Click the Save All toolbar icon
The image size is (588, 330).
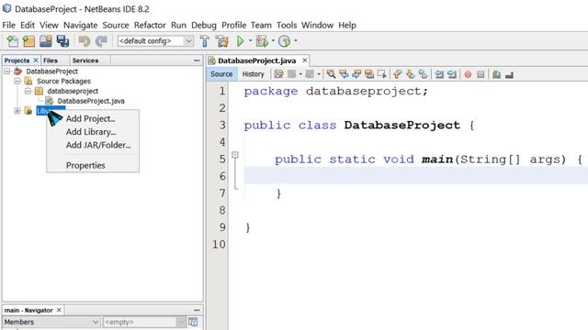pyautogui.click(x=62, y=41)
